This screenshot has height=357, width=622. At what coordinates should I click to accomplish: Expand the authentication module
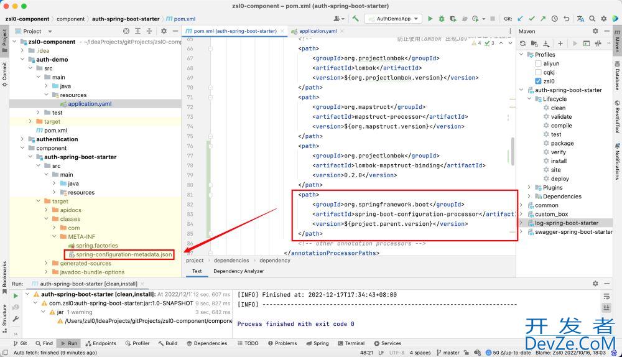(22, 139)
